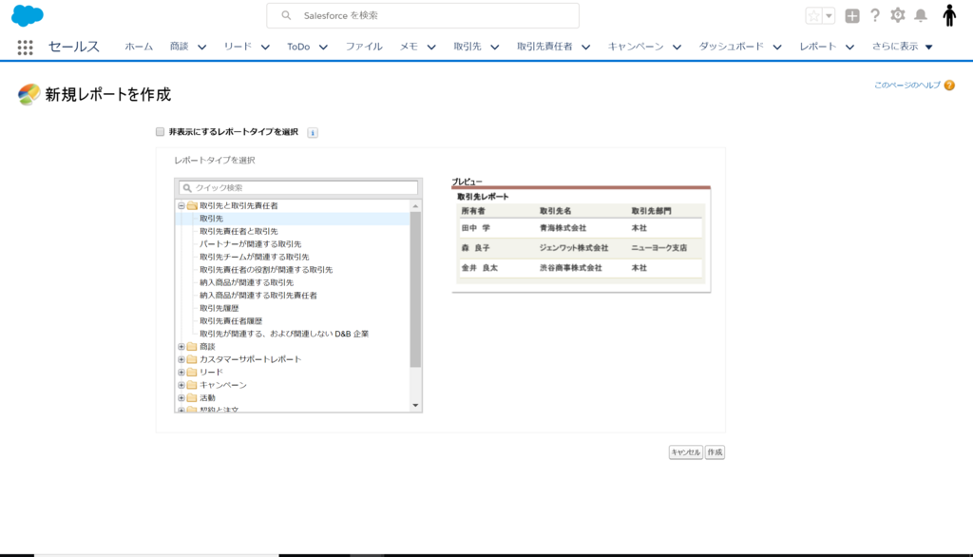
Task: Open the ホーム tab
Action: point(139,47)
